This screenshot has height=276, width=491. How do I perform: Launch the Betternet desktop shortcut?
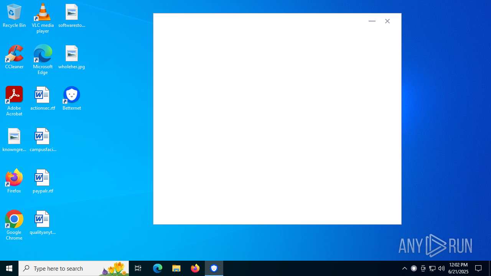point(72,99)
